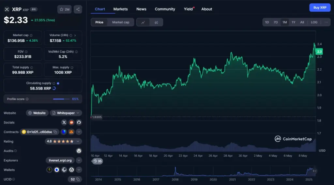This screenshot has height=185, width=334.
Task: Click the Audits info icon
Action: (15, 151)
